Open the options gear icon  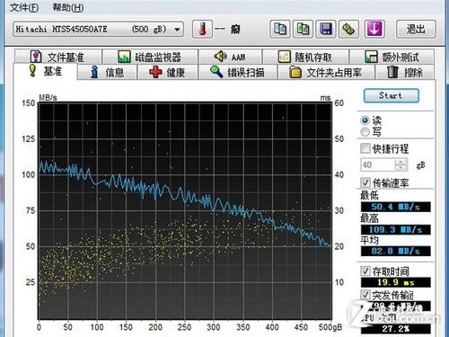click(x=348, y=30)
